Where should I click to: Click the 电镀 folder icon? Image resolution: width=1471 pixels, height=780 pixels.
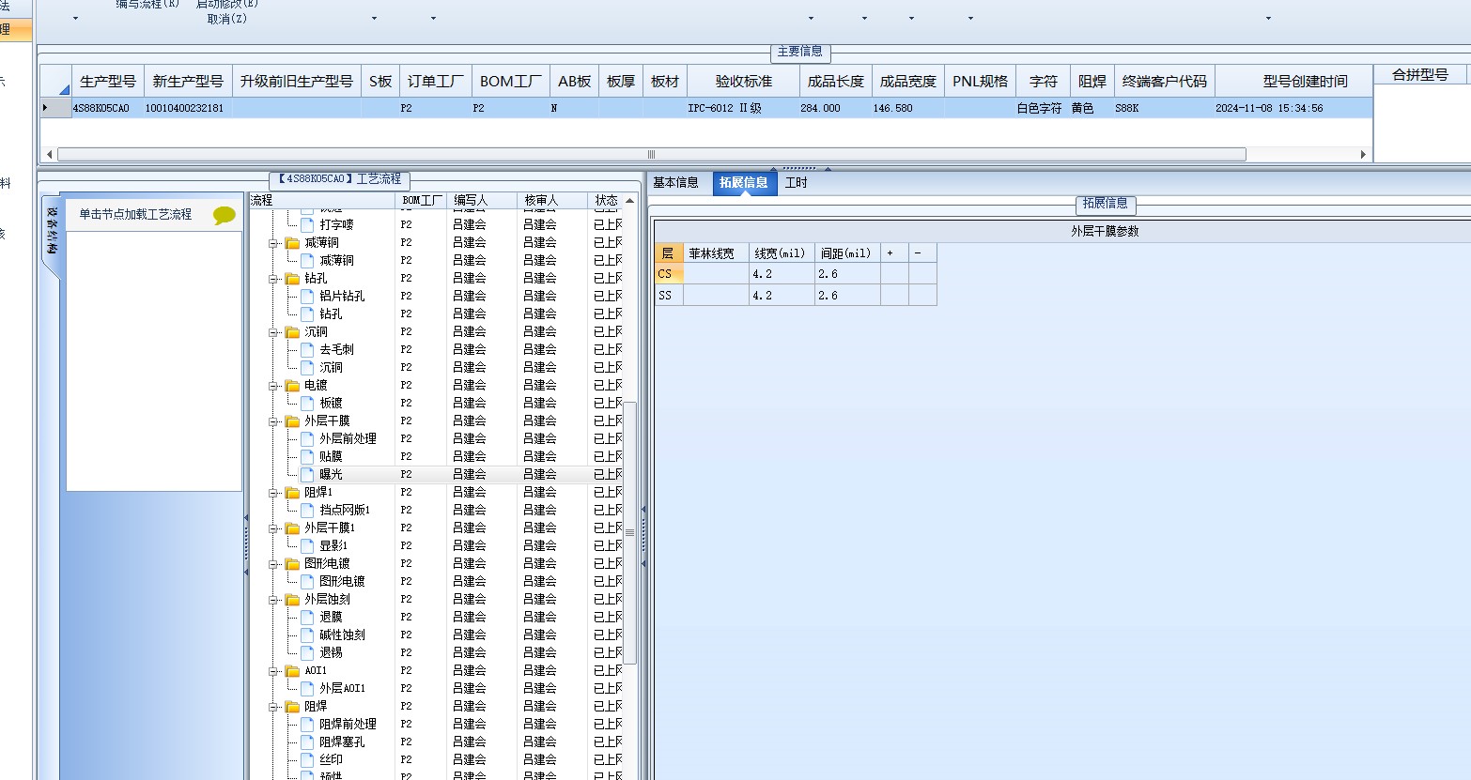(292, 386)
